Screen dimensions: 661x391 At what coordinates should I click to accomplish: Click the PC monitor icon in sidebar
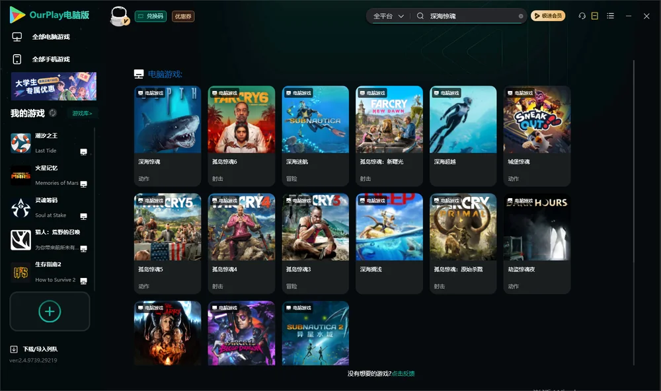point(17,37)
